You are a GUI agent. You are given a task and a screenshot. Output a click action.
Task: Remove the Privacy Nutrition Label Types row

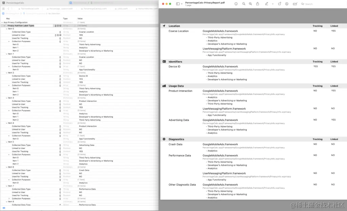[x=60, y=25]
